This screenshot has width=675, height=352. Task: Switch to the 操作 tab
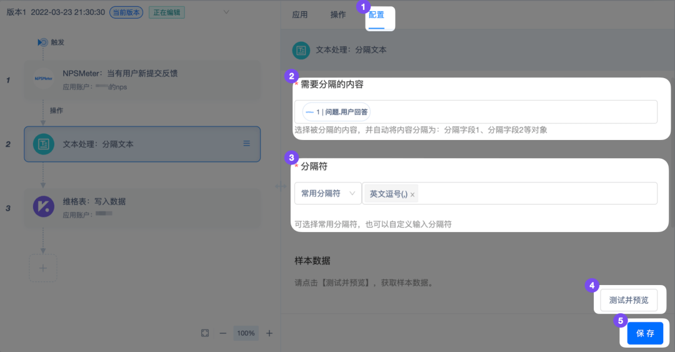point(338,14)
